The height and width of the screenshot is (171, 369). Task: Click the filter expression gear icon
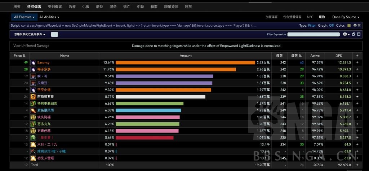click(x=346, y=34)
